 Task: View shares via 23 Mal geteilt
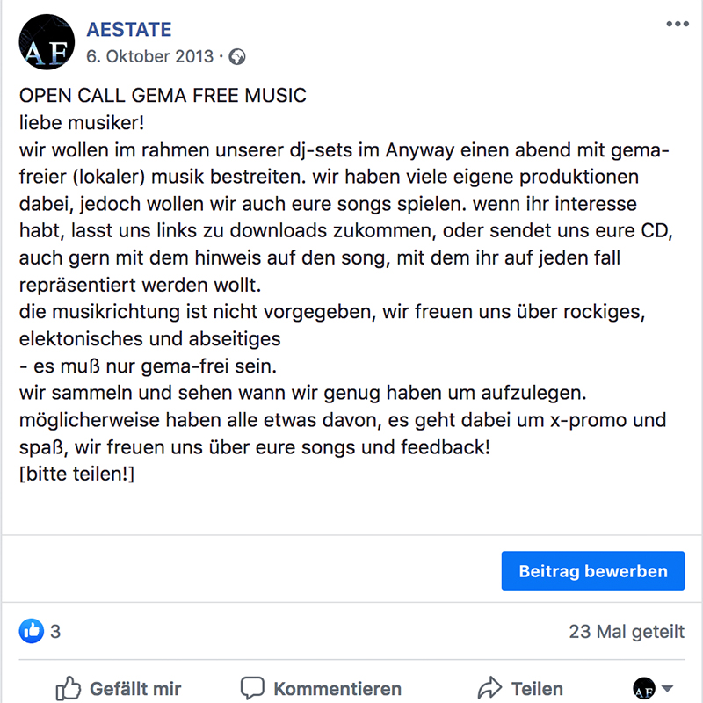627,631
